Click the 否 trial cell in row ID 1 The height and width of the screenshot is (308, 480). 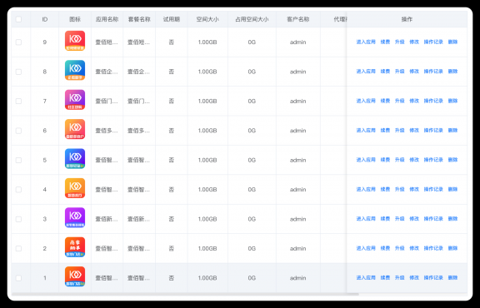pyautogui.click(x=172, y=278)
